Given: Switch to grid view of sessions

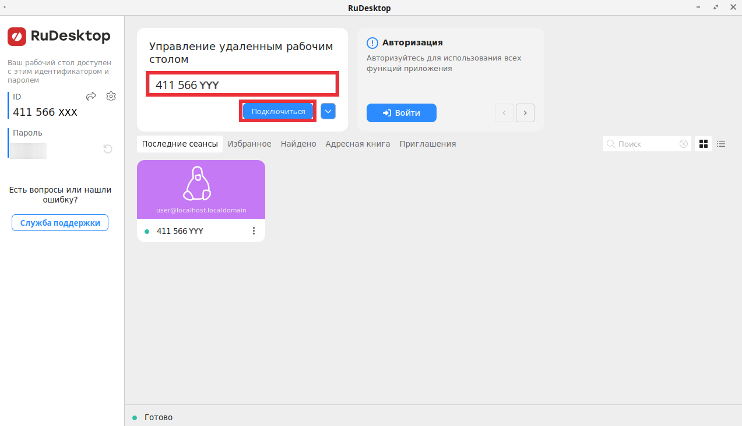Looking at the screenshot, I should 704,144.
